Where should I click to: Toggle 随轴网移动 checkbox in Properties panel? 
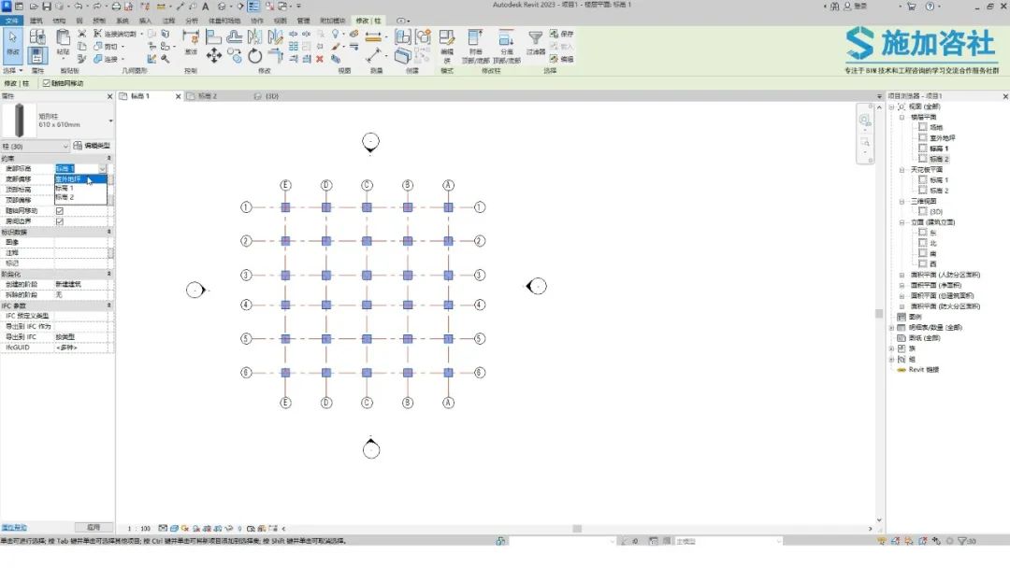[x=60, y=211]
